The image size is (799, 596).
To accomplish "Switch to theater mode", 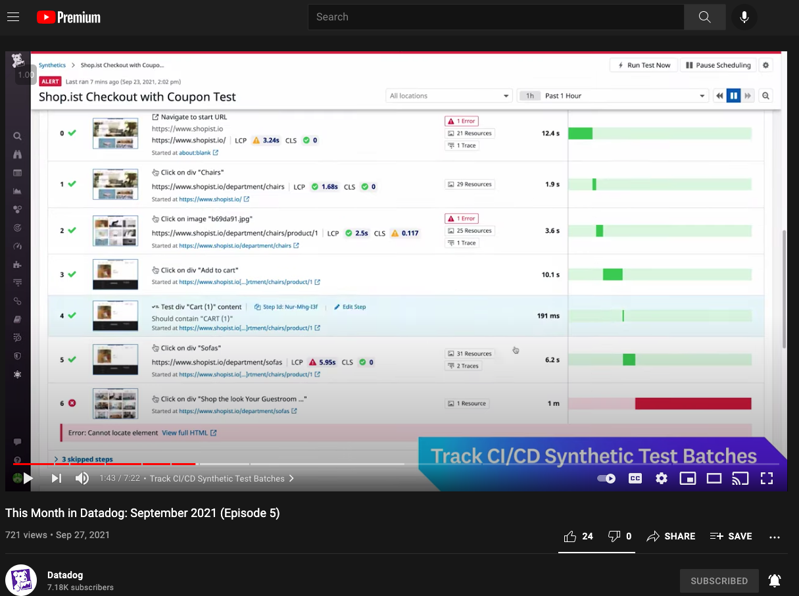I will pyautogui.click(x=714, y=478).
